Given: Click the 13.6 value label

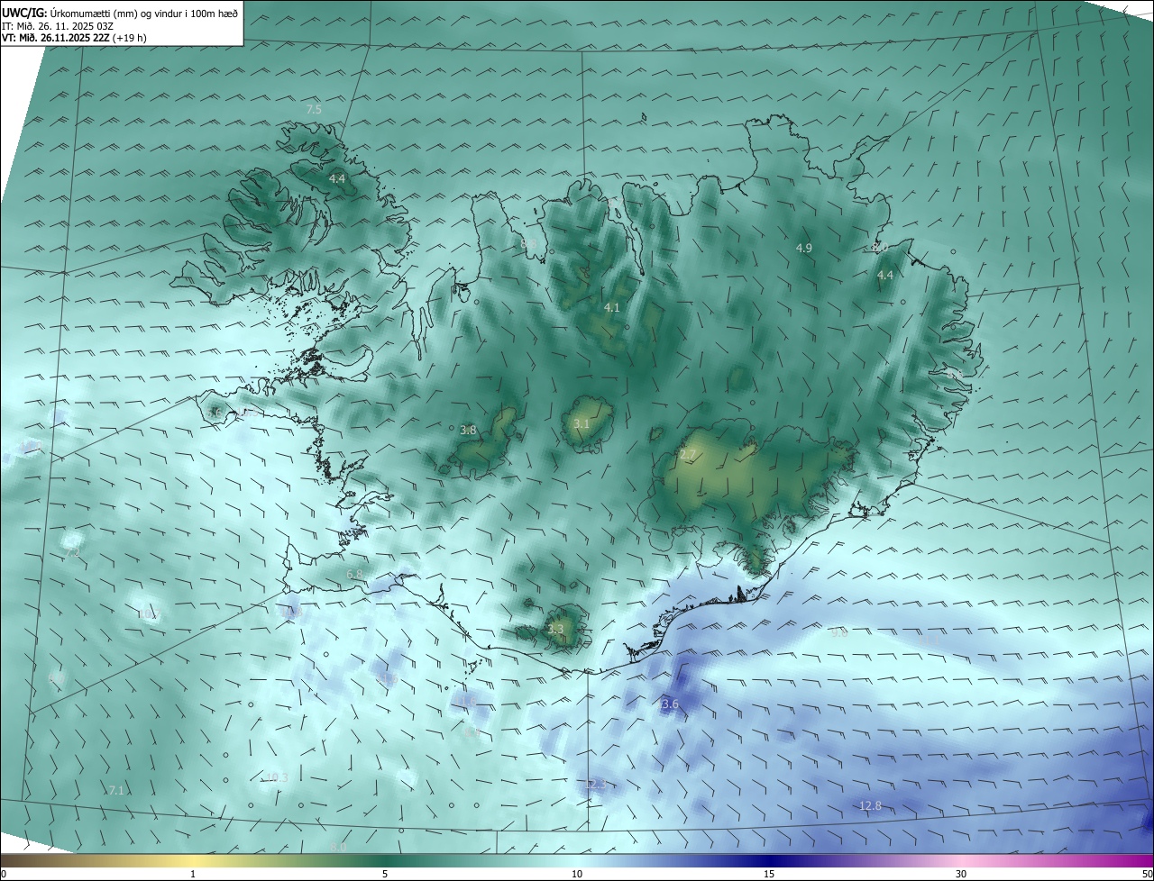Looking at the screenshot, I should (666, 704).
